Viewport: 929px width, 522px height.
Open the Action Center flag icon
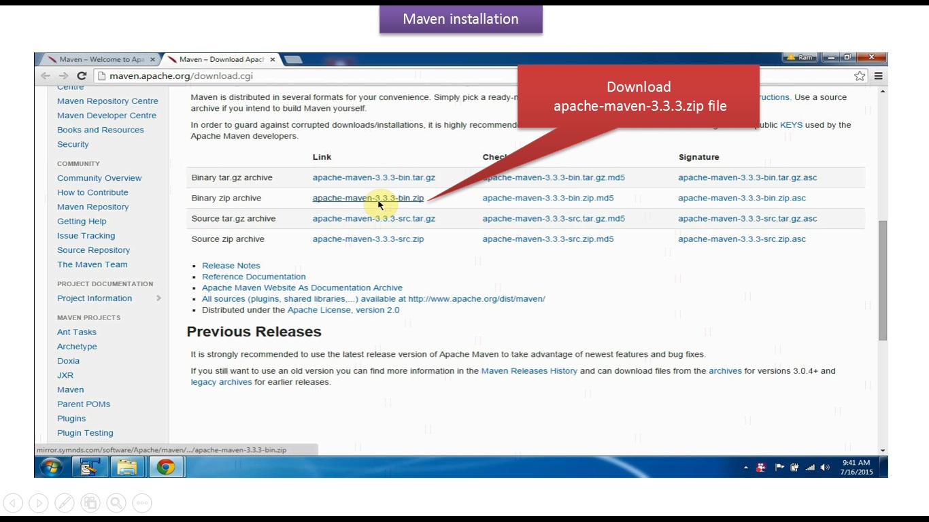point(779,468)
